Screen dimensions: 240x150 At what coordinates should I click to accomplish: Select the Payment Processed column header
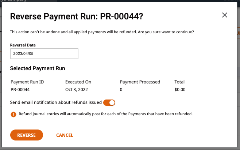140,82
